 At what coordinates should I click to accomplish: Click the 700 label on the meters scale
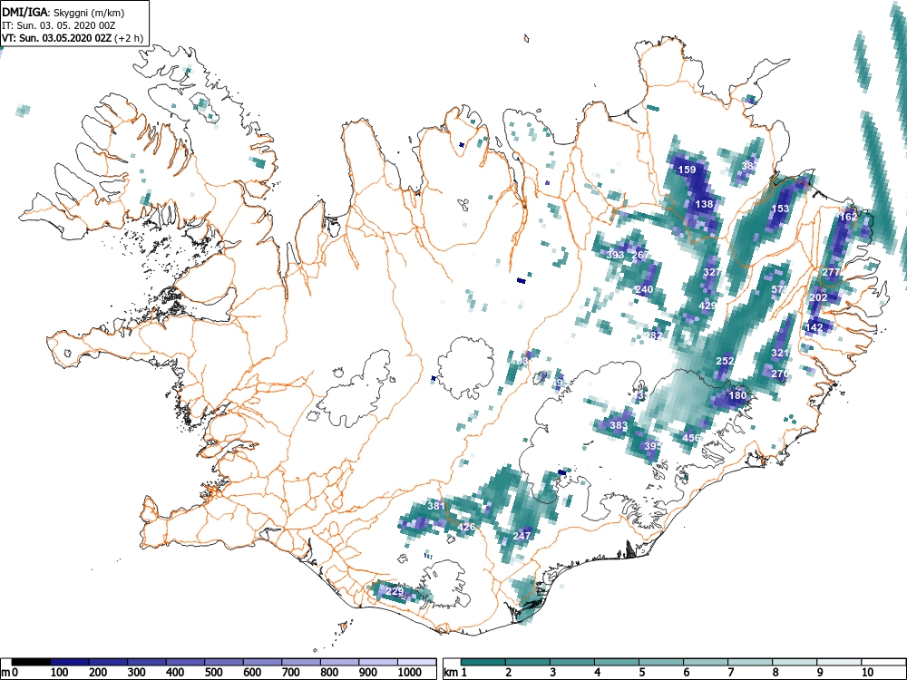[x=290, y=673]
